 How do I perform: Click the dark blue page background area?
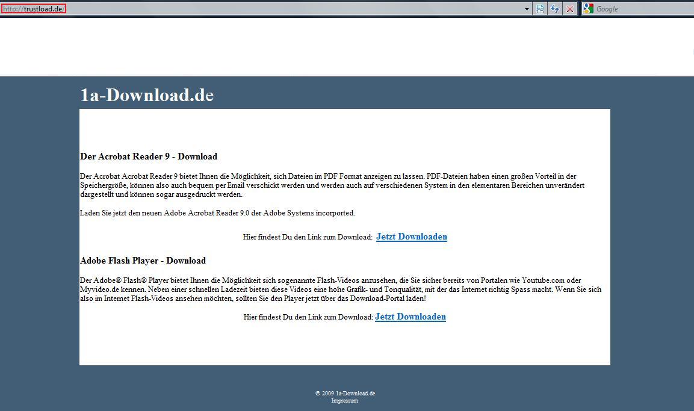pos(36,241)
